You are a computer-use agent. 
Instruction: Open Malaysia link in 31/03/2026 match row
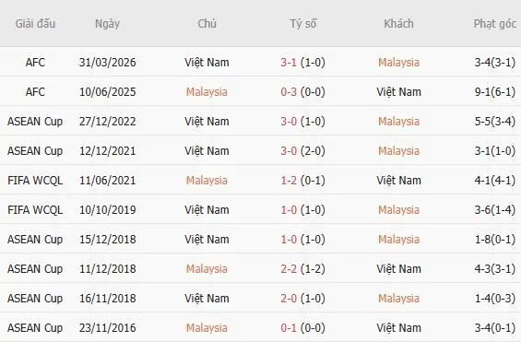point(398,63)
